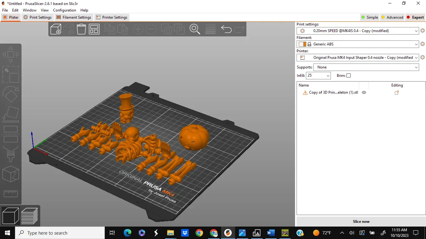Viewport: 426px width, 239px height.
Task: Expand the Supports dropdown
Action: (366, 67)
